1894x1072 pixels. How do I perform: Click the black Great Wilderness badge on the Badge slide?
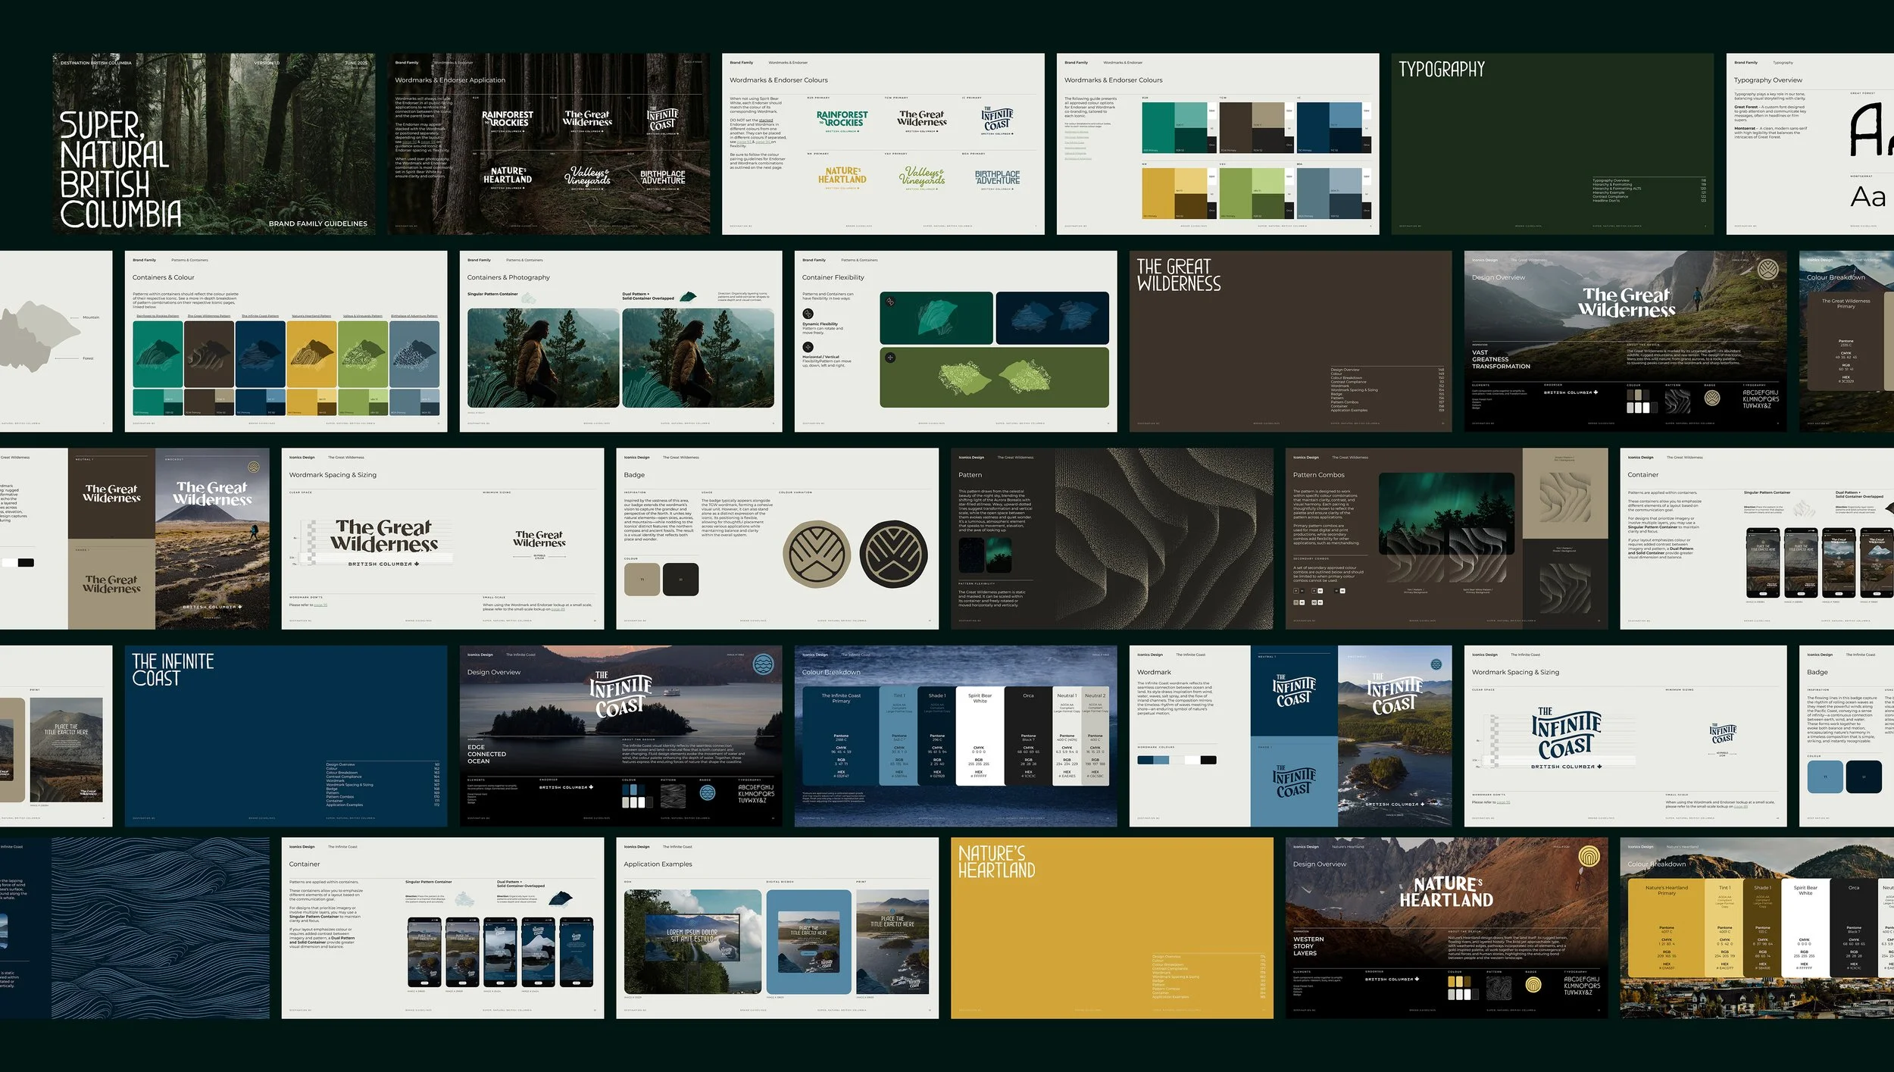click(894, 555)
